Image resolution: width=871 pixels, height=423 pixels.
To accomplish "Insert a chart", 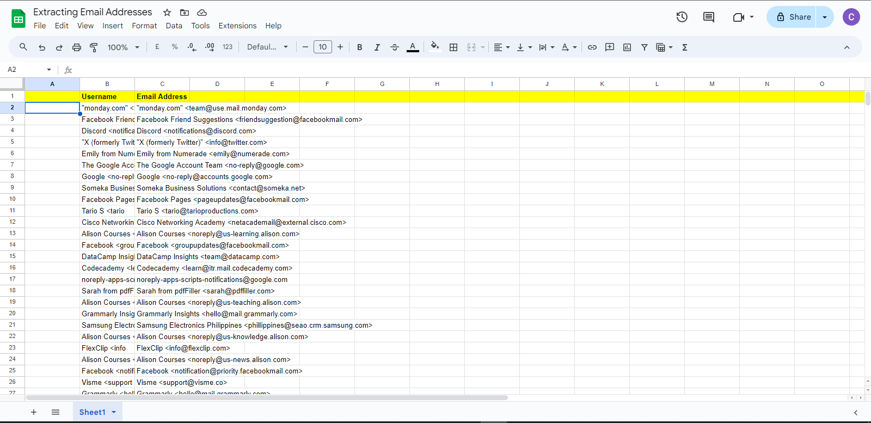I will tap(627, 47).
